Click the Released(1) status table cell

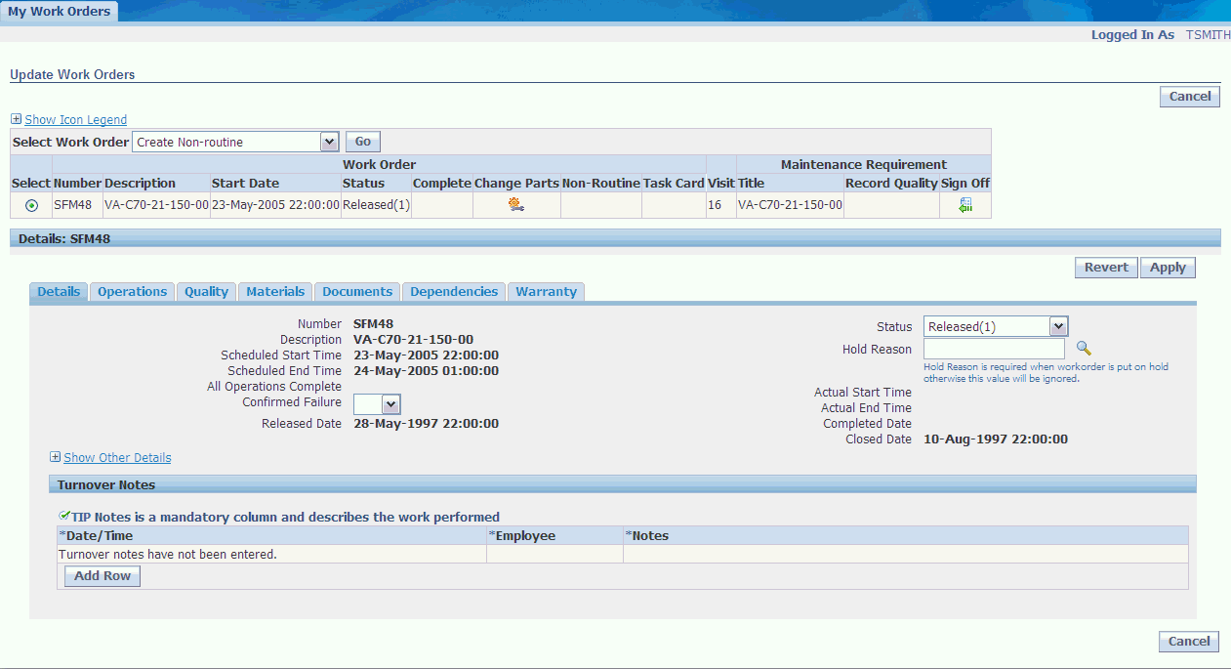pos(376,205)
